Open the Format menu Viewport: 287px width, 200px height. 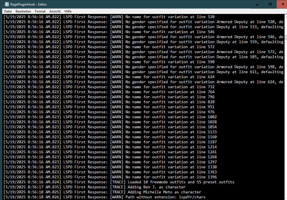(40, 11)
